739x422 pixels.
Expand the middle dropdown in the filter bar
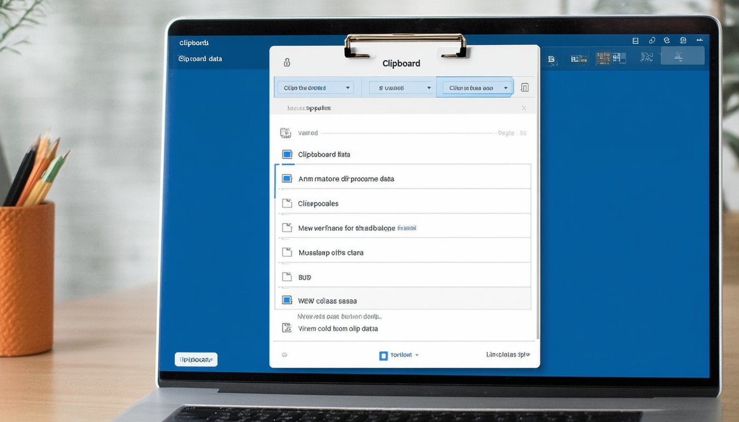[x=400, y=88]
